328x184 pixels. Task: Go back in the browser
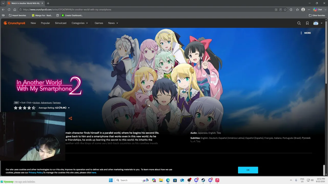tap(3, 10)
